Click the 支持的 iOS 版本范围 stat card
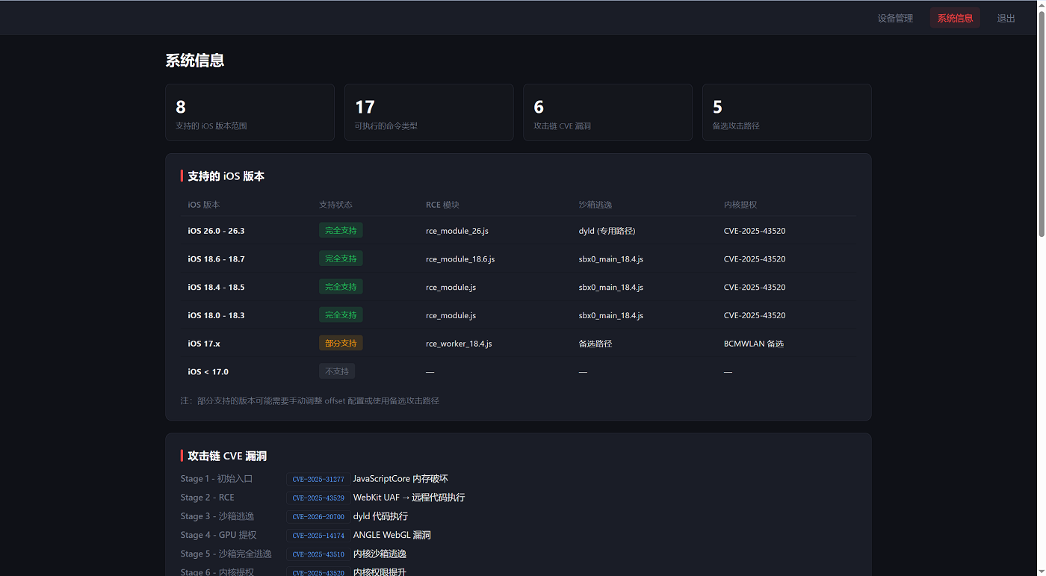The height and width of the screenshot is (576, 1046). [250, 112]
